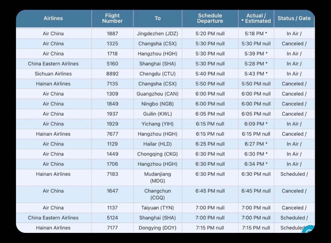The image size is (331, 243).
Task: Click Mudanjiang (MDG) destination
Action: tap(158, 177)
